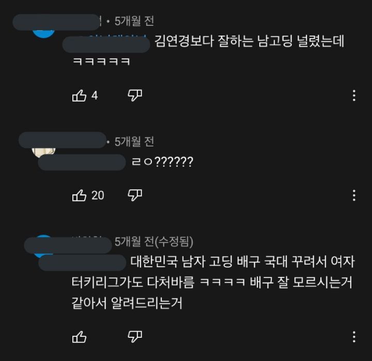Click the 5개월 전 timestamp on the 김연경보다 comment
372x361 pixels.
pos(134,21)
